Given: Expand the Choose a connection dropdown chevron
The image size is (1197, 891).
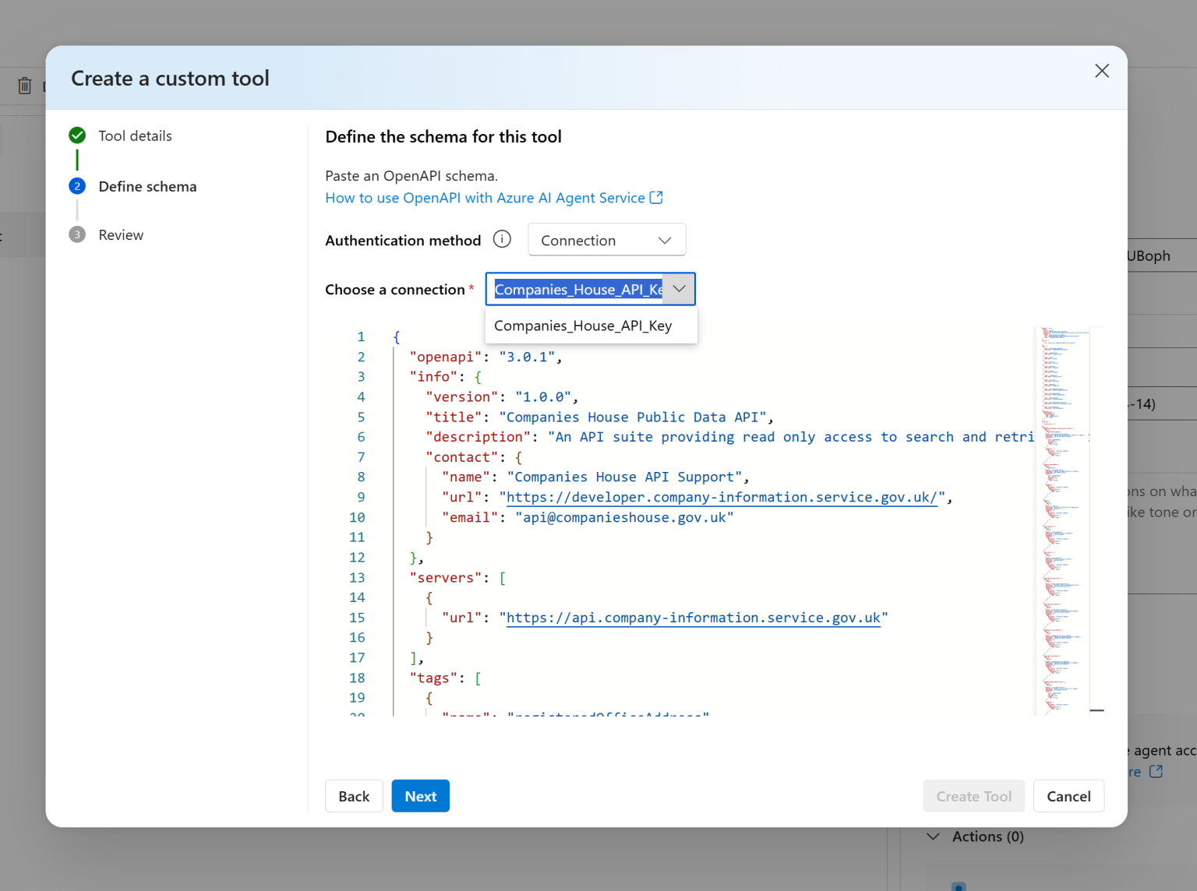Looking at the screenshot, I should pos(678,288).
